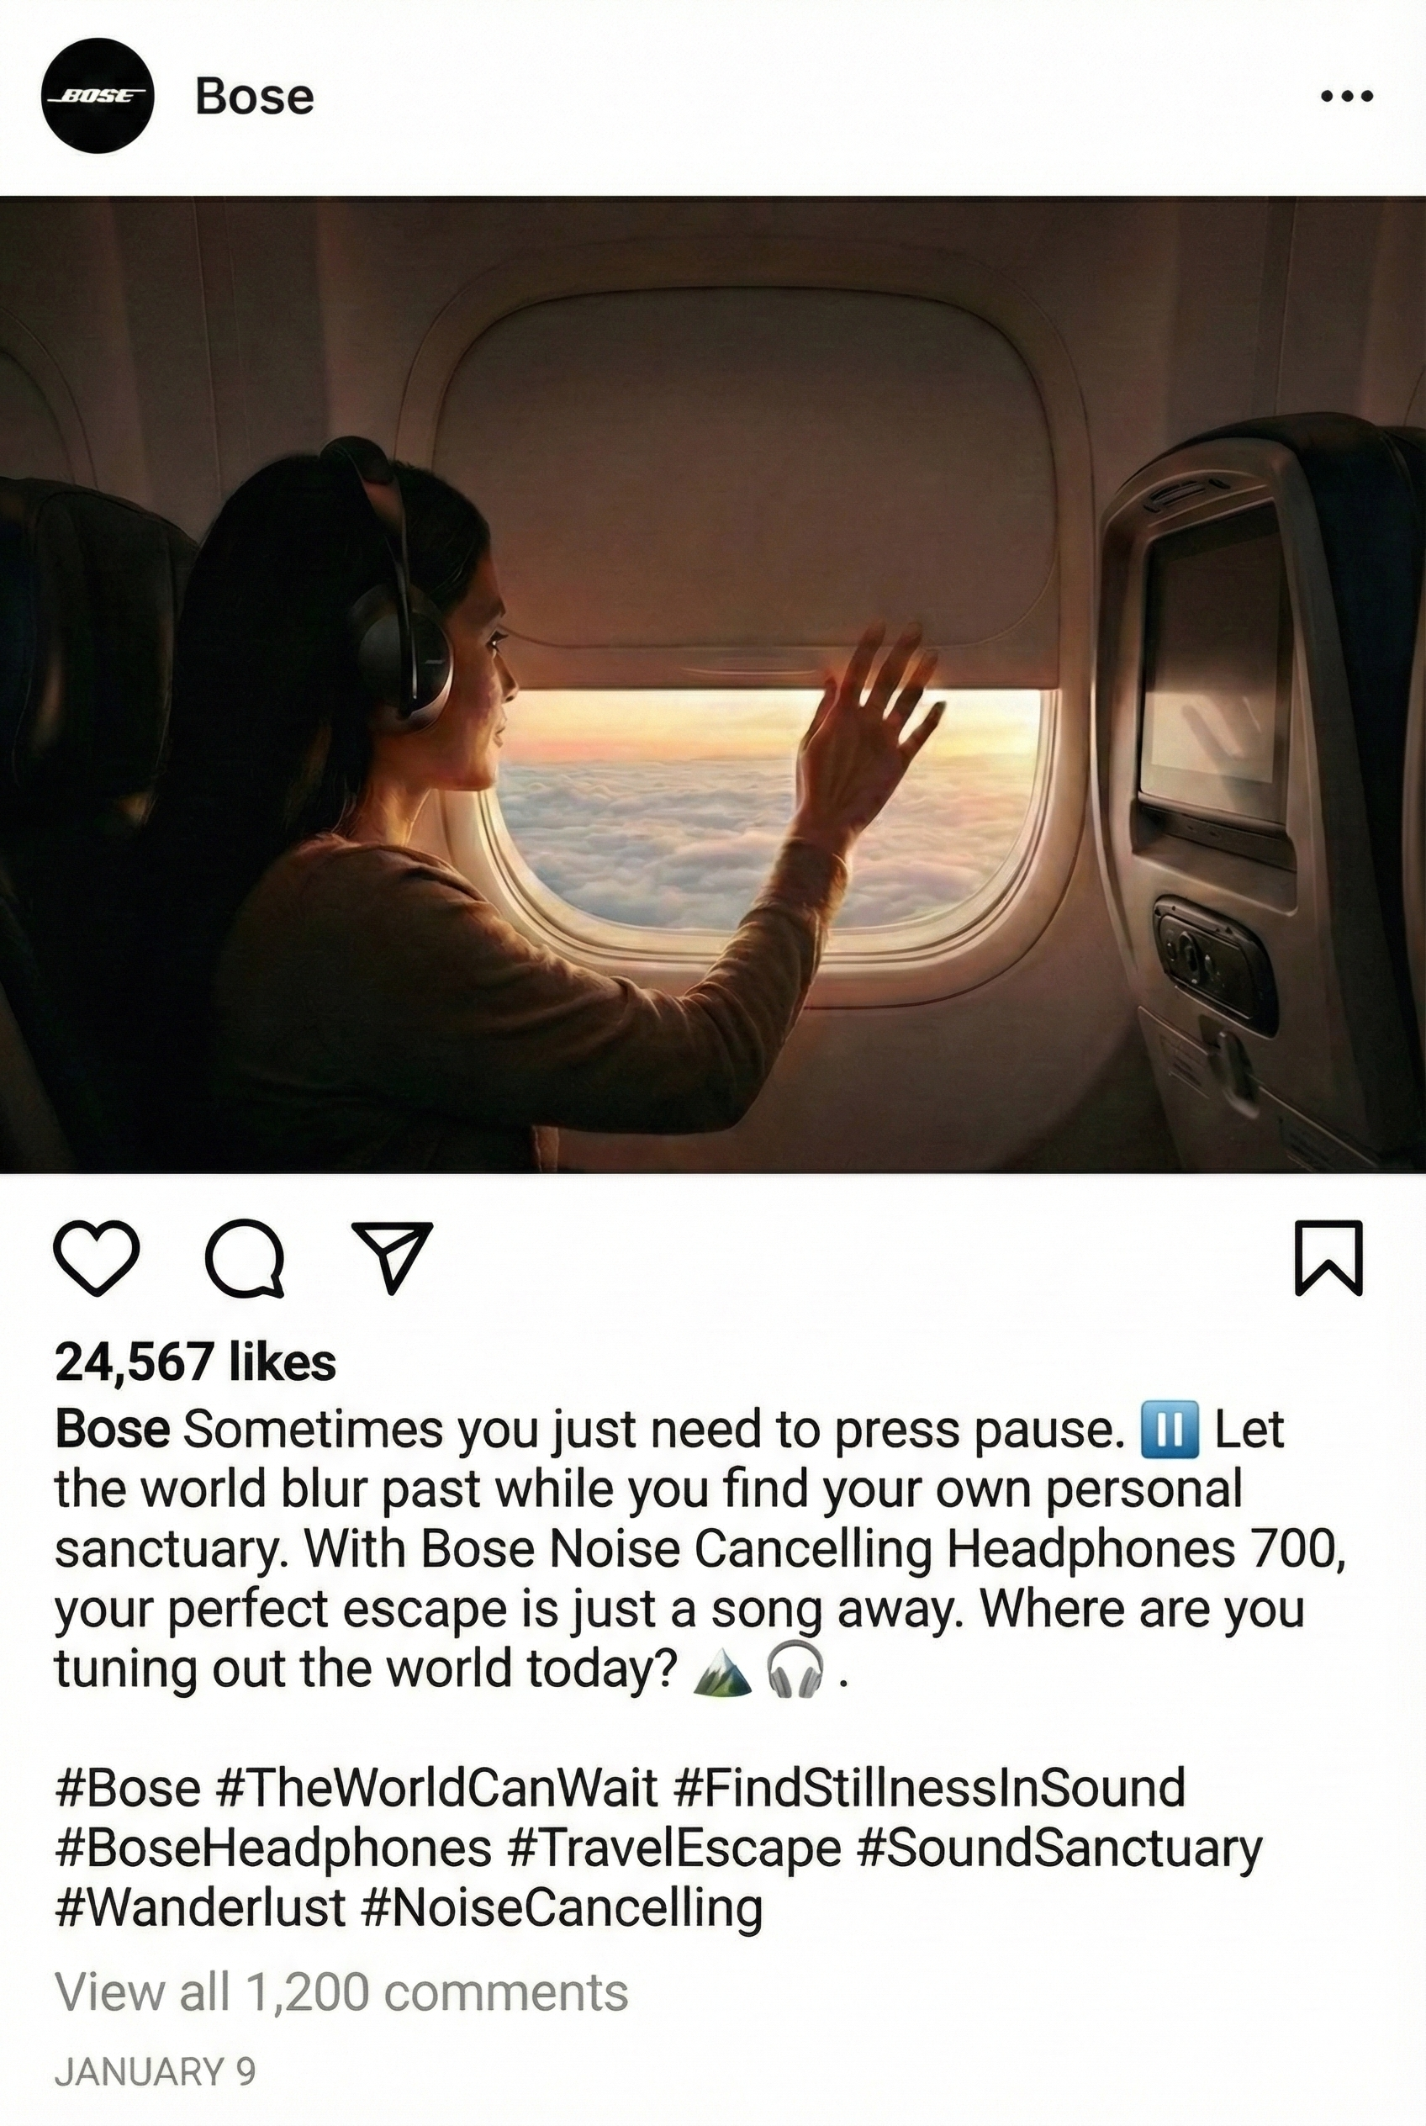Open the January 9 post date
Image resolution: width=1426 pixels, height=2126 pixels.
[155, 2070]
